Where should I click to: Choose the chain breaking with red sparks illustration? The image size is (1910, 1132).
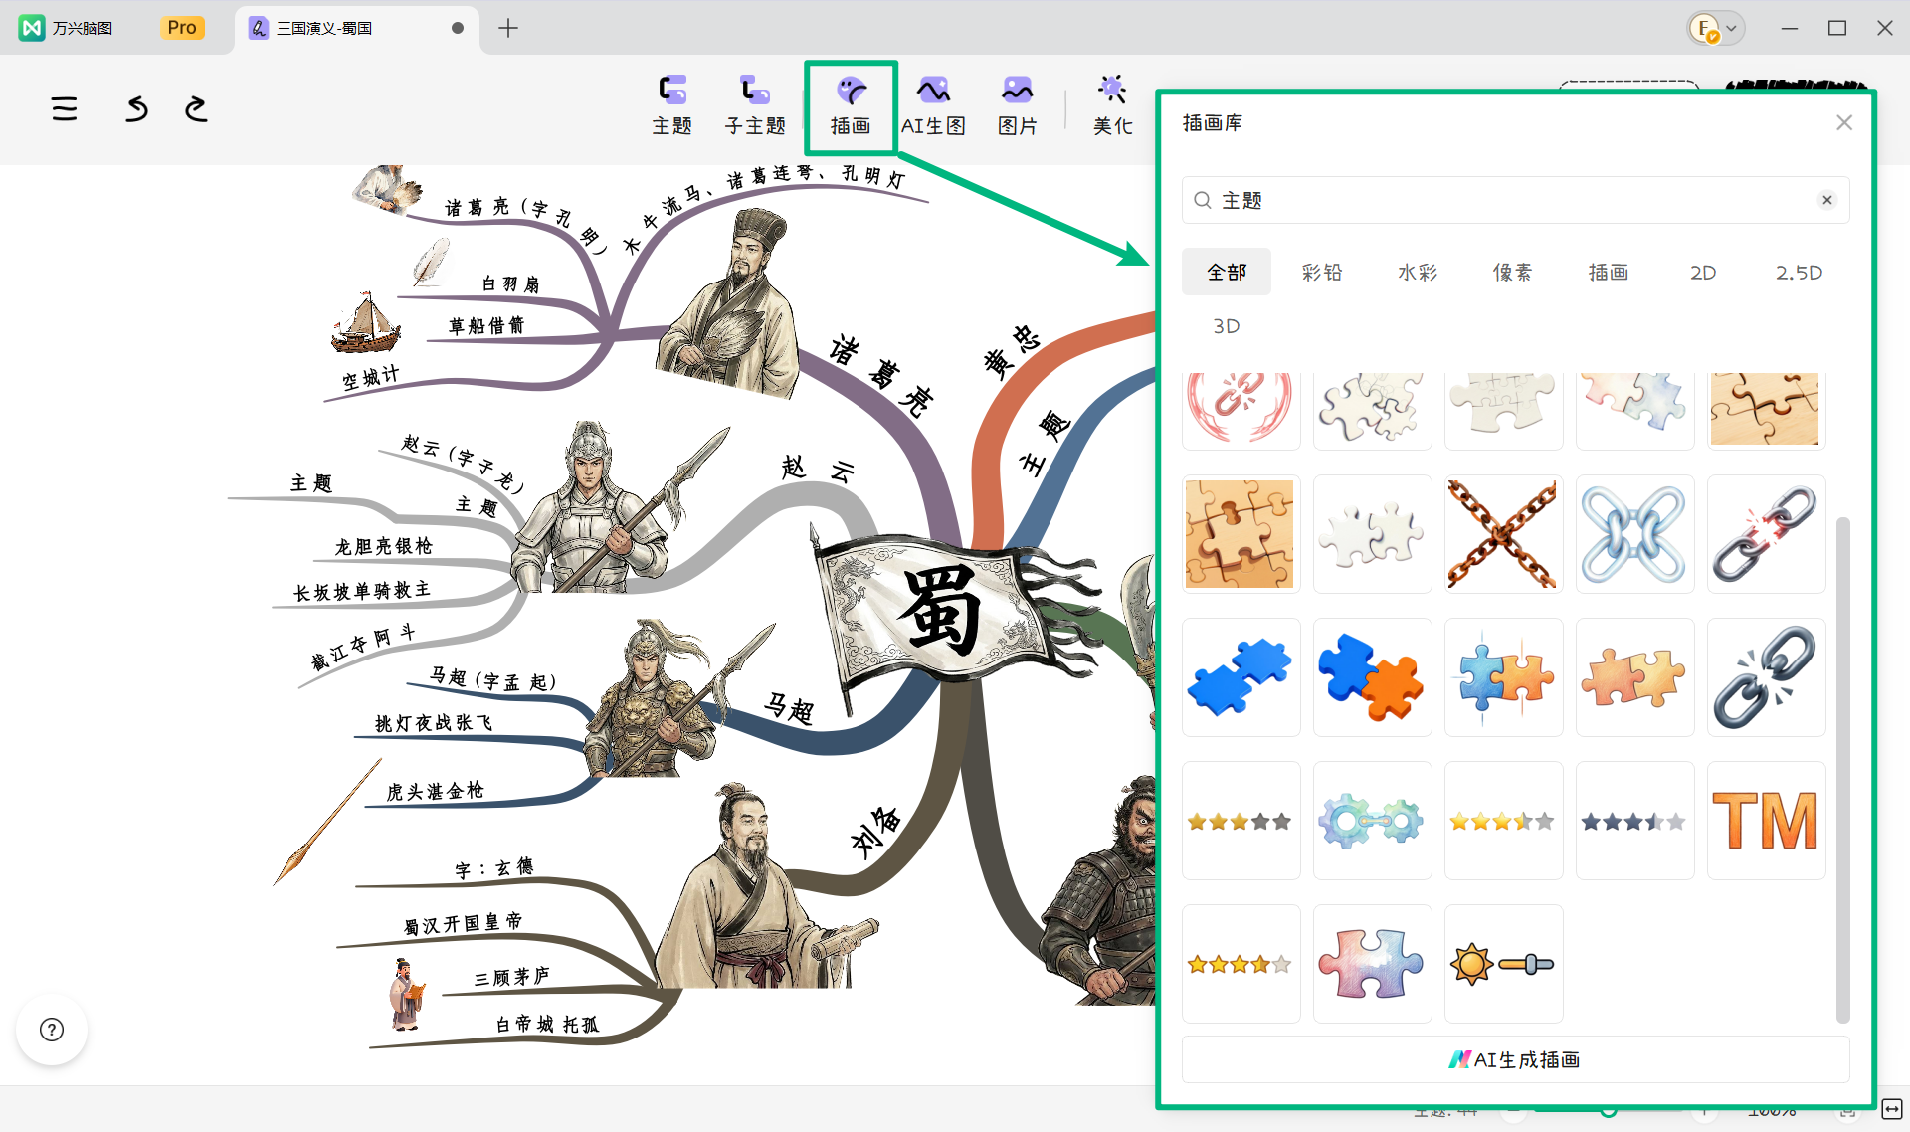coord(1766,534)
